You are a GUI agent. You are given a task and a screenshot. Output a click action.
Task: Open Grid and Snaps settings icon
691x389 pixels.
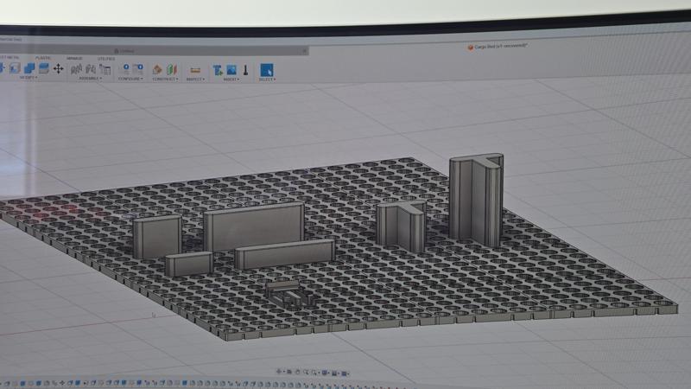(334, 373)
